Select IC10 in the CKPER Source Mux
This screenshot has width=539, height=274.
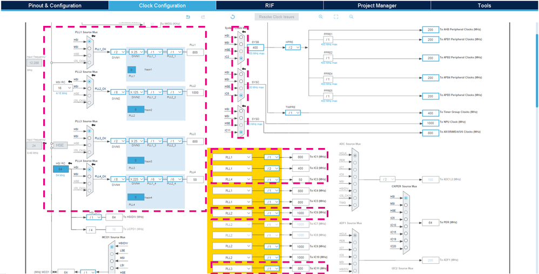tap(406, 226)
